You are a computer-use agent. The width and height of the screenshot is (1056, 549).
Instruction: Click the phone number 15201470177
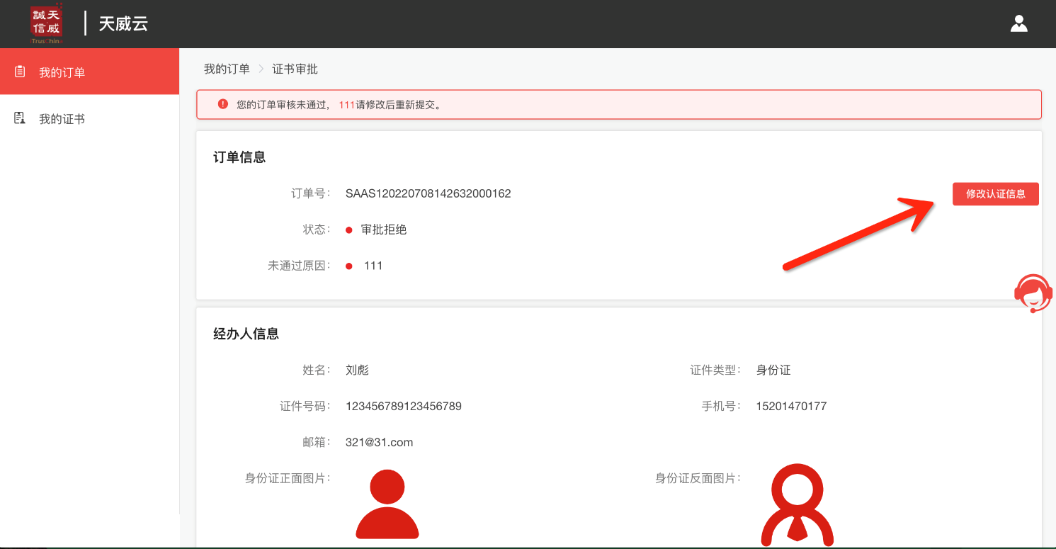click(791, 406)
